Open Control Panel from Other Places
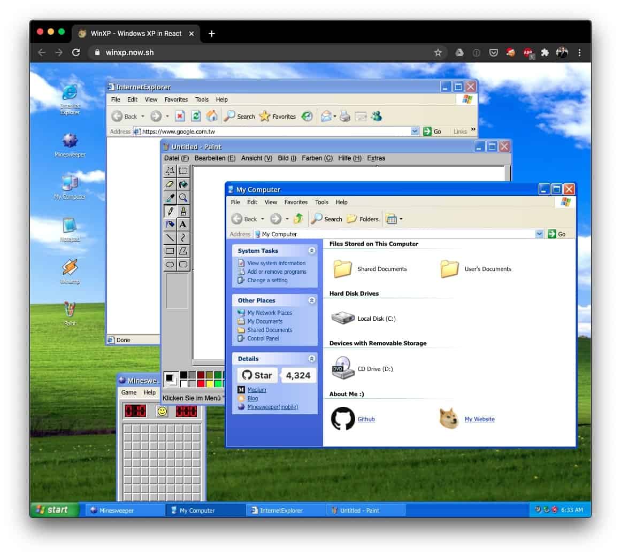This screenshot has width=621, height=557. coord(263,338)
